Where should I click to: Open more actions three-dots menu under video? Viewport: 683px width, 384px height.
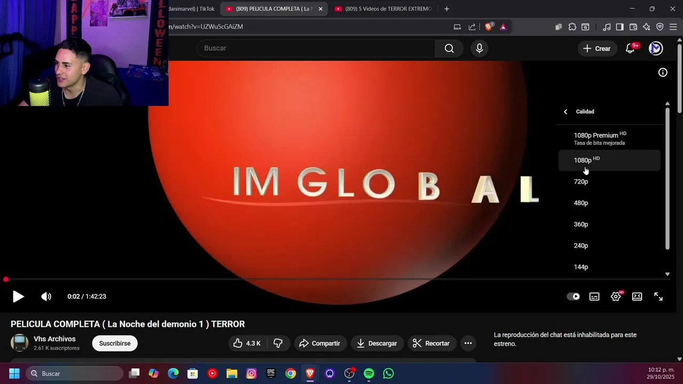[x=468, y=343]
